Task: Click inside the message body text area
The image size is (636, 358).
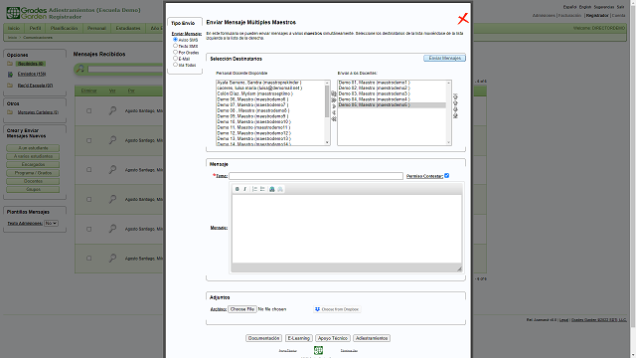Action: point(347,229)
